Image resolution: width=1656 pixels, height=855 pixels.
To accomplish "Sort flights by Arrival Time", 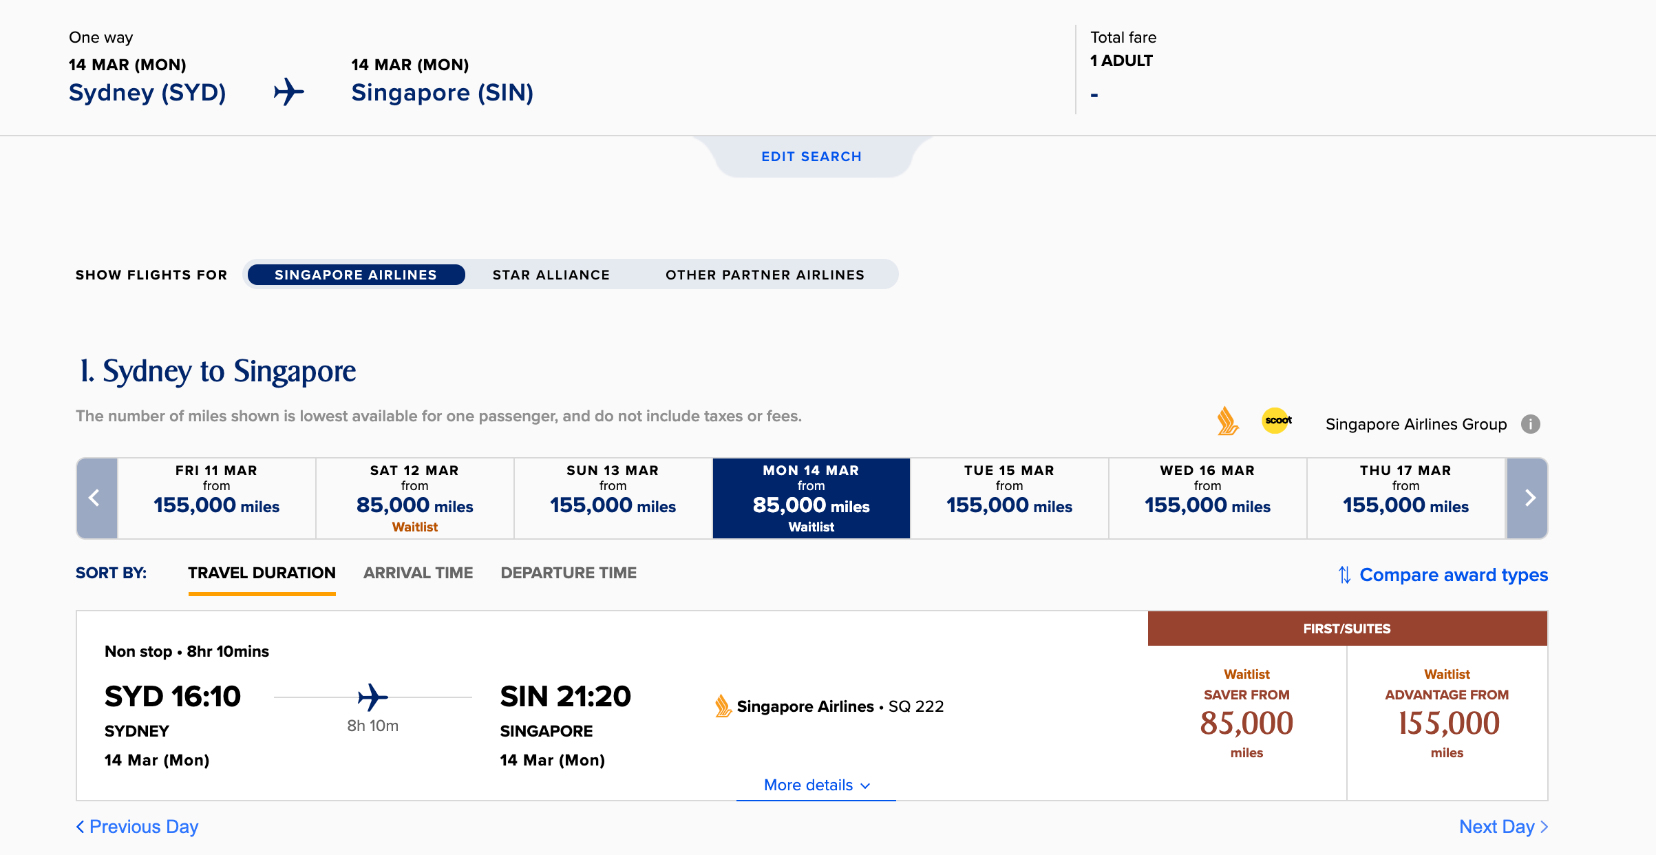I will [x=418, y=573].
